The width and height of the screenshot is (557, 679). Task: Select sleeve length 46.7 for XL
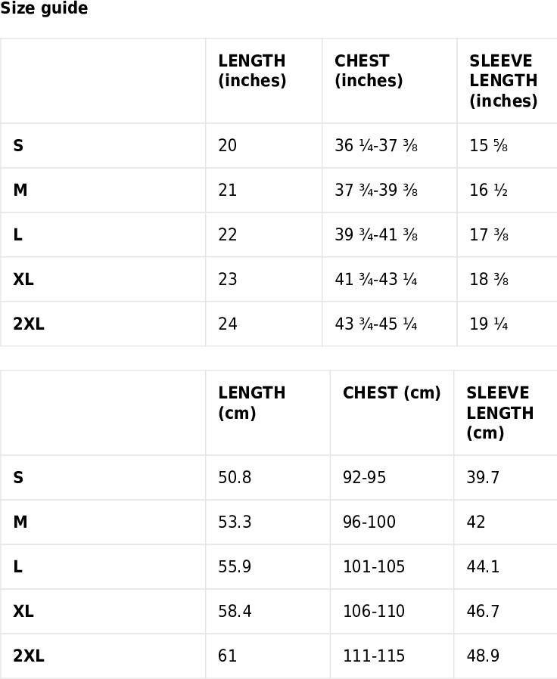(482, 612)
